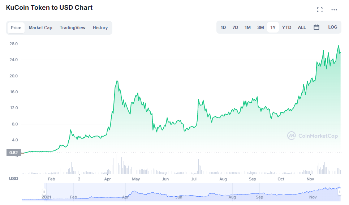Click the 20.0 y-axis value
This screenshot has width=349, height=205.
click(14, 76)
